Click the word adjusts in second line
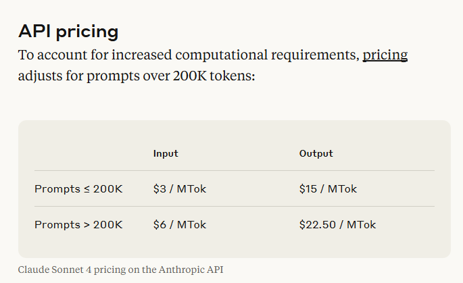Screen dimensions: 463x283 (x=40, y=76)
